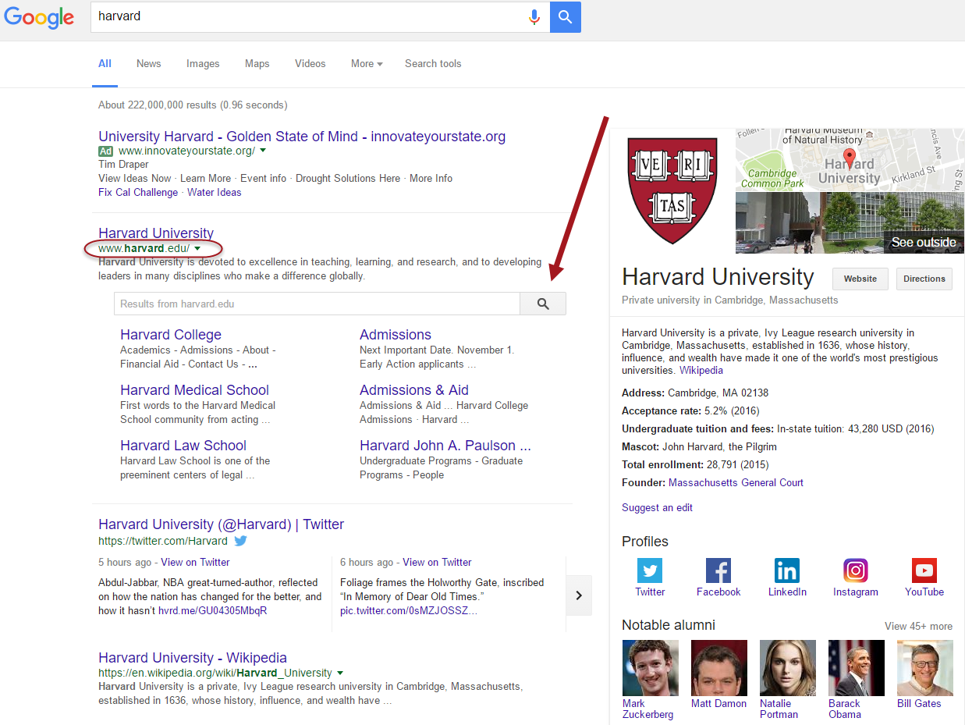Open Harvard's Twitter profile icon
The height and width of the screenshot is (725, 965).
[649, 570]
